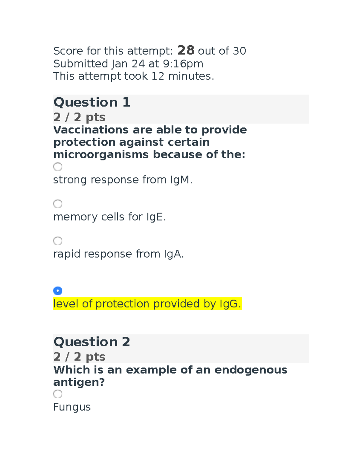The width and height of the screenshot is (362, 469).
Task: Pick the radio button for IgA rapid response
Action: click(x=58, y=241)
